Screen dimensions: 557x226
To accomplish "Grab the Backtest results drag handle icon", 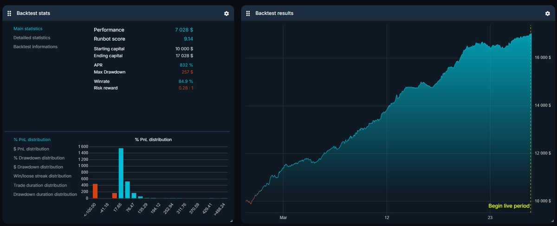I will pyautogui.click(x=248, y=13).
